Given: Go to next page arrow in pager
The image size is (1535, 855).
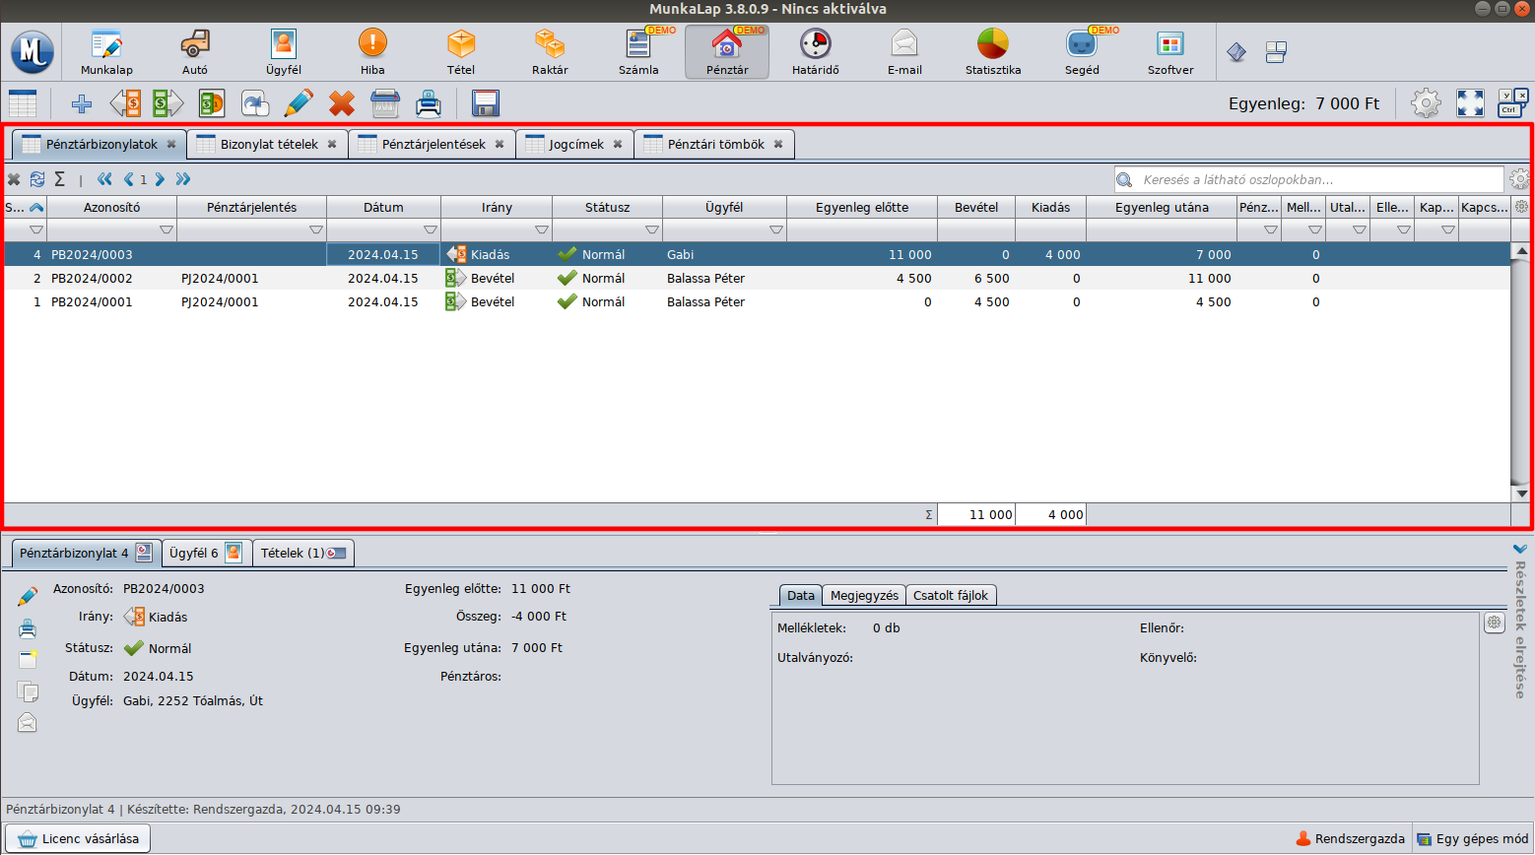Looking at the screenshot, I should point(160,179).
